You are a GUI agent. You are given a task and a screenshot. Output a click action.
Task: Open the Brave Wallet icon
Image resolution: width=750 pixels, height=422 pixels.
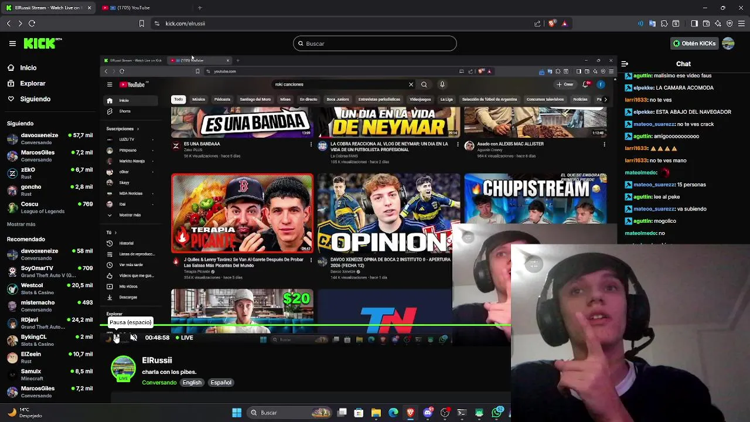[x=706, y=23]
